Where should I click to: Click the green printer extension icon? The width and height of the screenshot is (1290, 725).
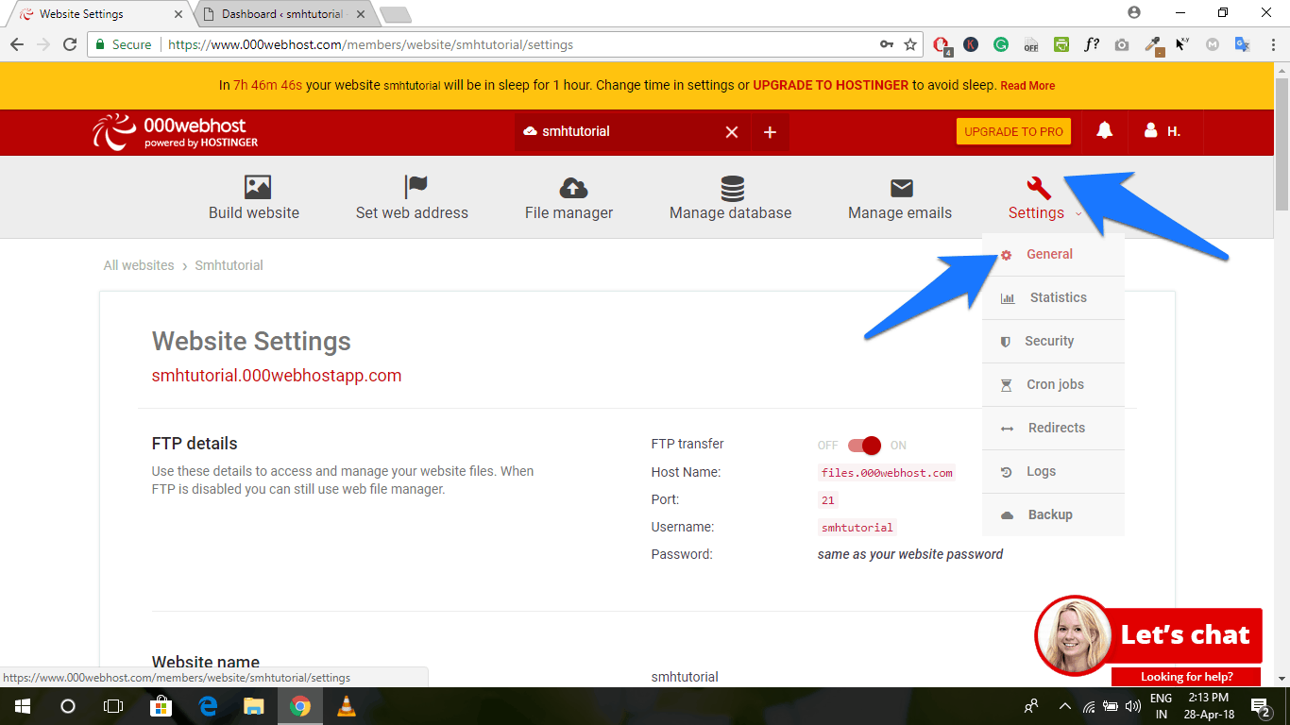(x=1061, y=44)
